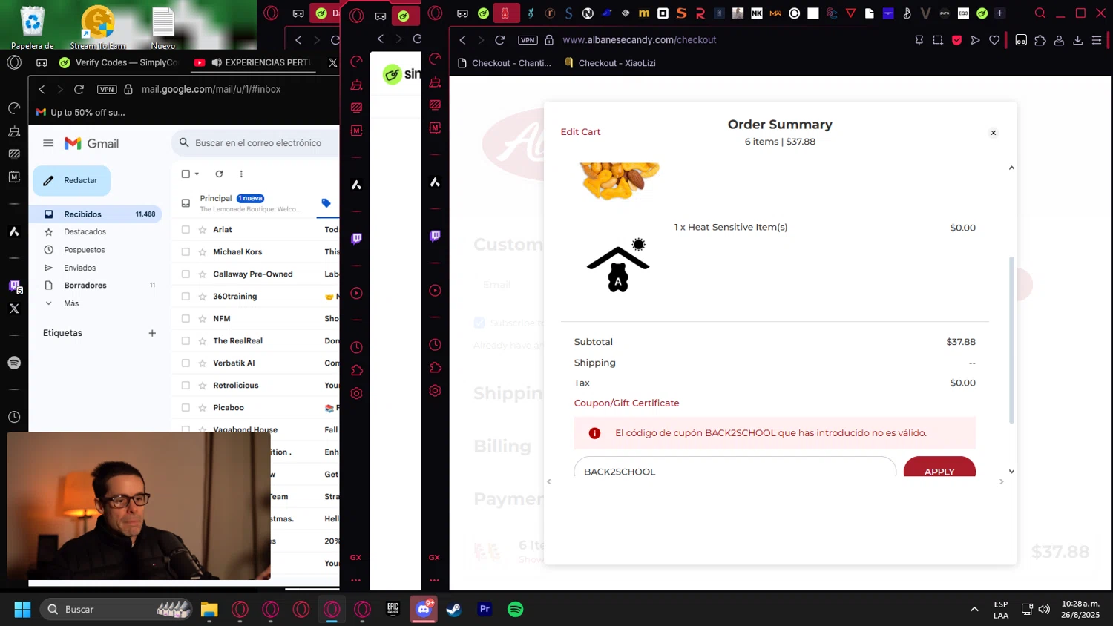1113x626 pixels.
Task: Click Redactar compose button in Gmail
Action: tap(71, 180)
